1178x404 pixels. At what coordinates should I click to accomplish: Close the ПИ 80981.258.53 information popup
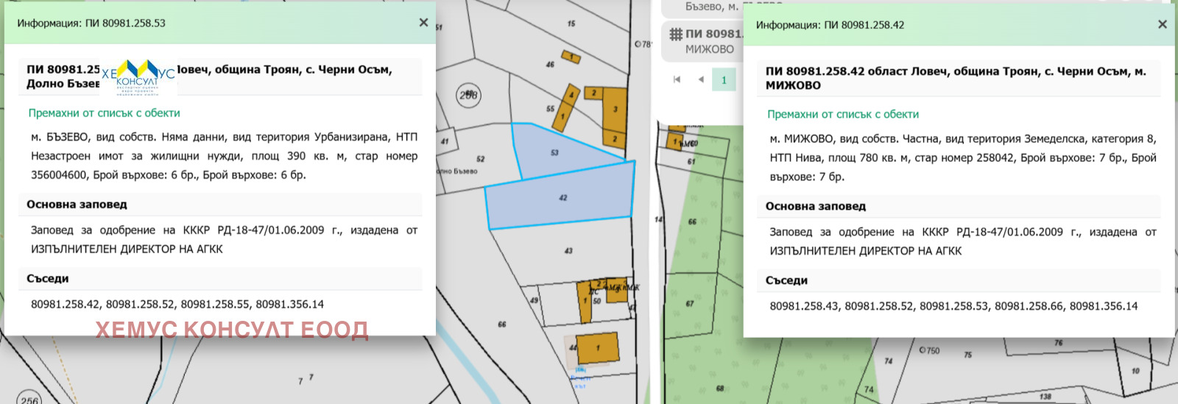pos(423,23)
